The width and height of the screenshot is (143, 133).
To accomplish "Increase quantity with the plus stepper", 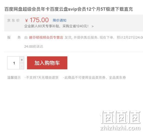I will [22, 60].
